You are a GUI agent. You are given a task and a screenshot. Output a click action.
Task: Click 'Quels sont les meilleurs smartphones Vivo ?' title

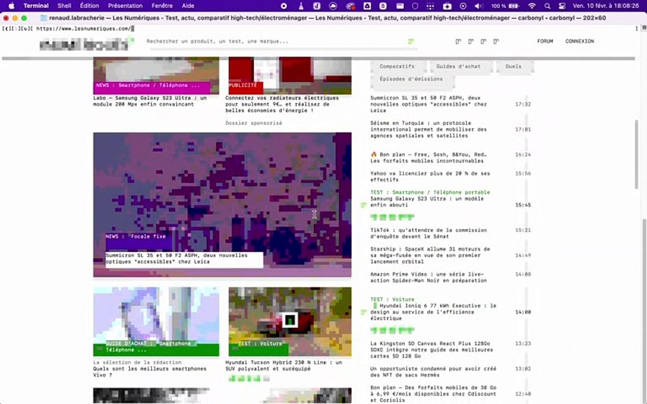(150, 372)
